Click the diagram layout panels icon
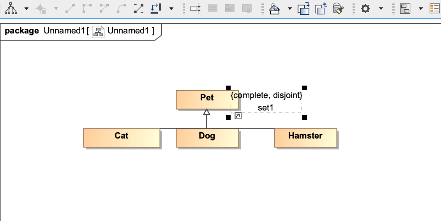 (x=405, y=9)
